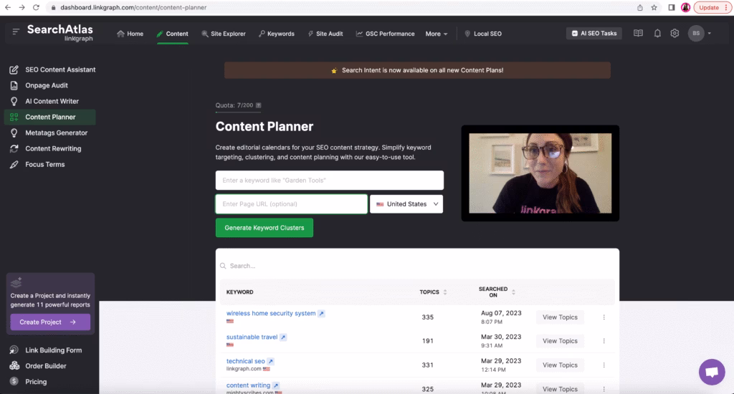The height and width of the screenshot is (394, 734).
Task: Select Onpage Audit in the sidebar
Action: point(47,85)
